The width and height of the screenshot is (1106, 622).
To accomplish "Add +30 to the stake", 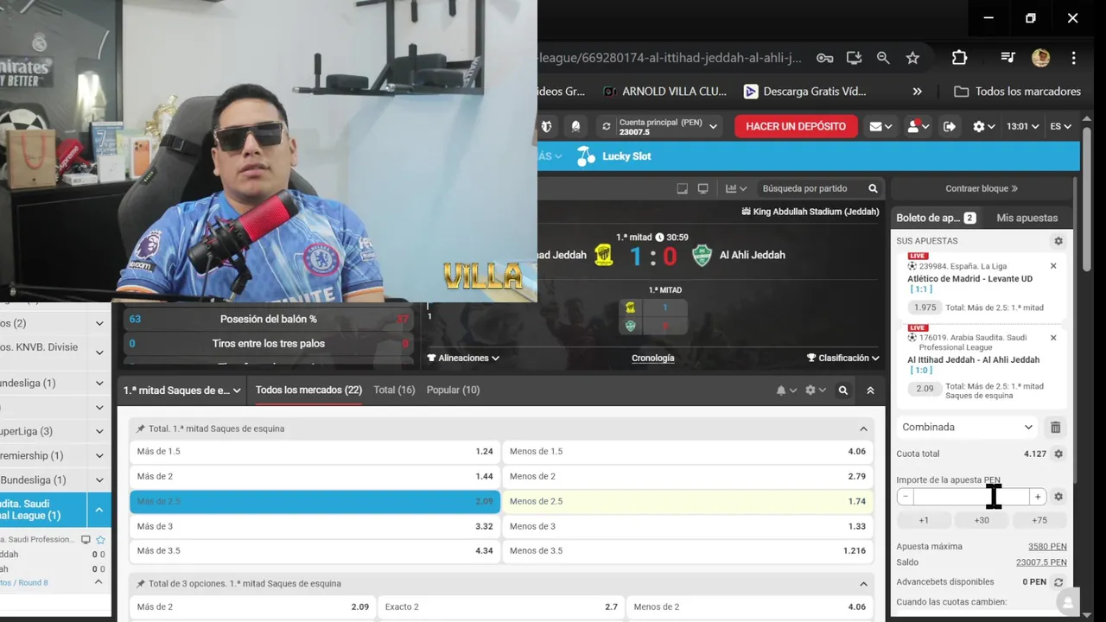I will [982, 520].
